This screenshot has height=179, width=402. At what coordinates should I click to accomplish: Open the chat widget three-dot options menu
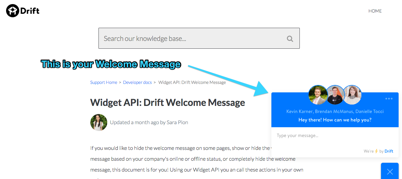coord(389,99)
